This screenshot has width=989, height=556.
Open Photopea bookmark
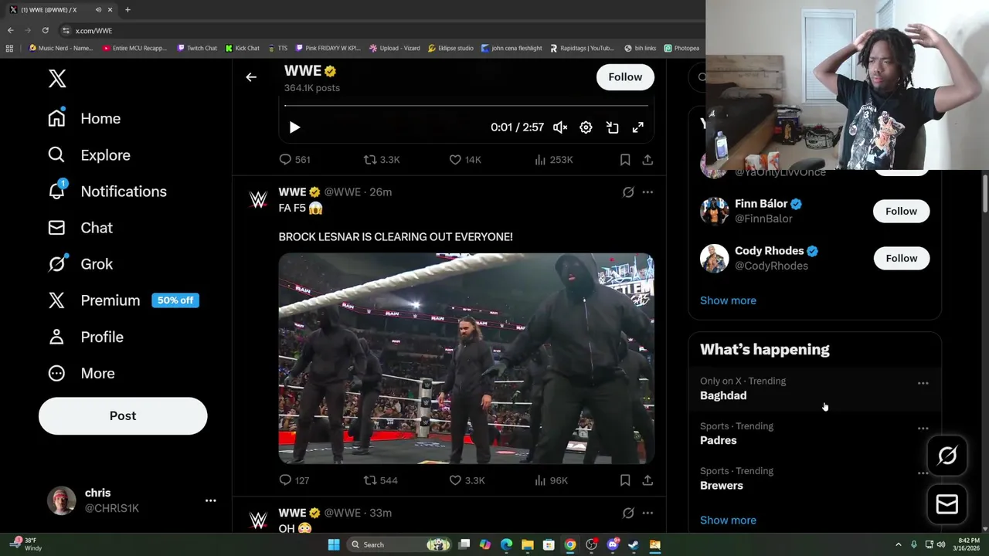click(x=681, y=48)
